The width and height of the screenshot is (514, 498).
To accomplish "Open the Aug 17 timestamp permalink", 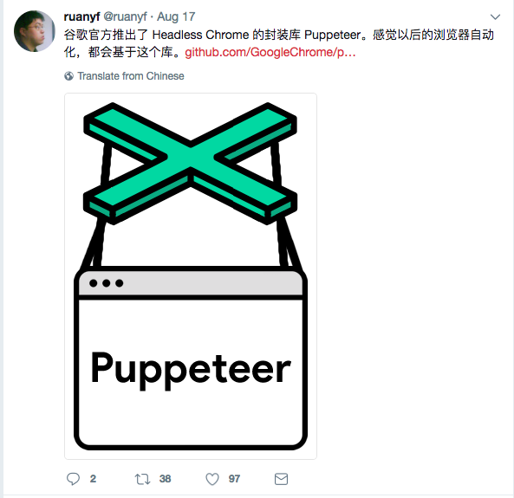I will [176, 16].
